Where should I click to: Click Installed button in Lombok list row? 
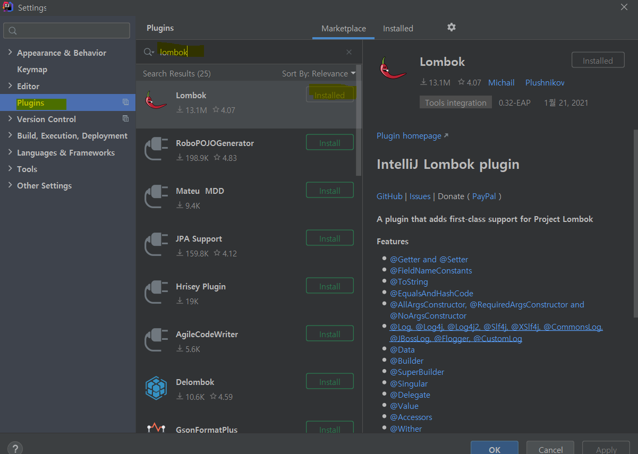330,95
